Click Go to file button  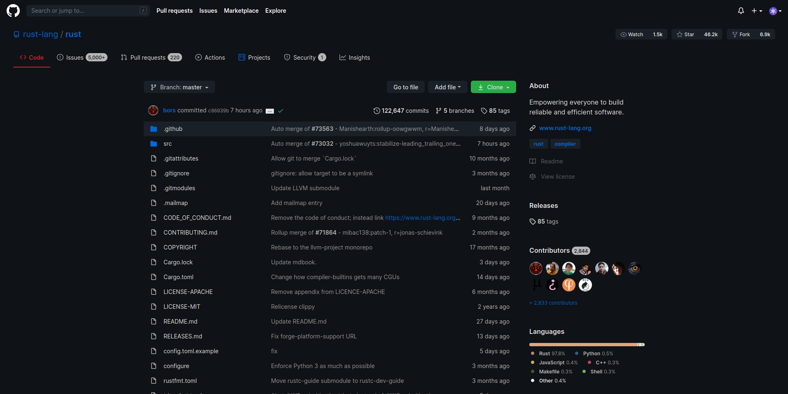click(406, 87)
